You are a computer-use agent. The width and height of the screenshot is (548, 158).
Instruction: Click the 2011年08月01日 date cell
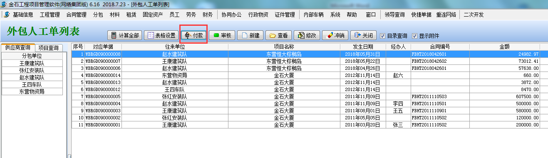(x=362, y=111)
